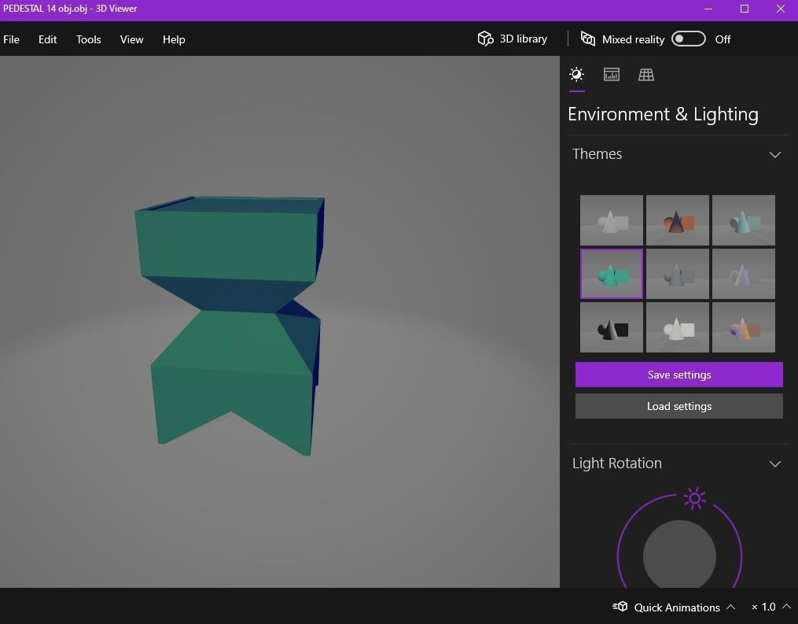Select the black shapes theme thumbnail

click(611, 327)
